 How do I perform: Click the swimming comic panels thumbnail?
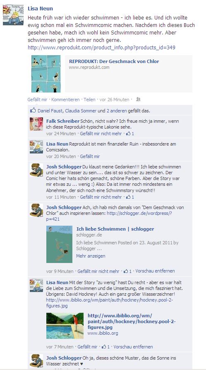pos(46,73)
